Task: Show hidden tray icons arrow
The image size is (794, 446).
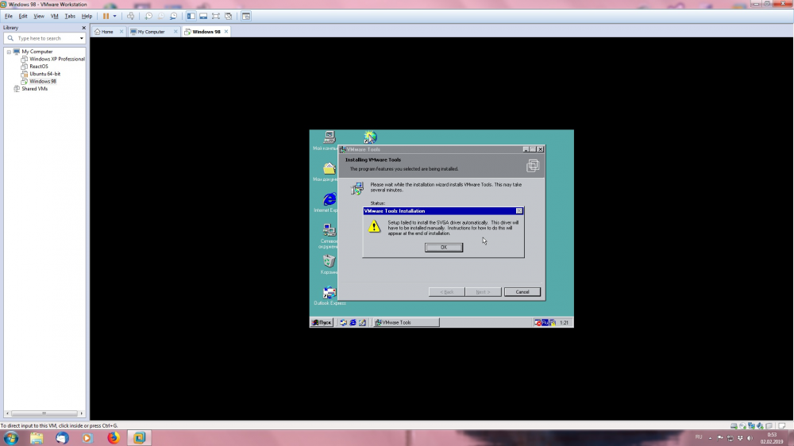Action: click(710, 438)
